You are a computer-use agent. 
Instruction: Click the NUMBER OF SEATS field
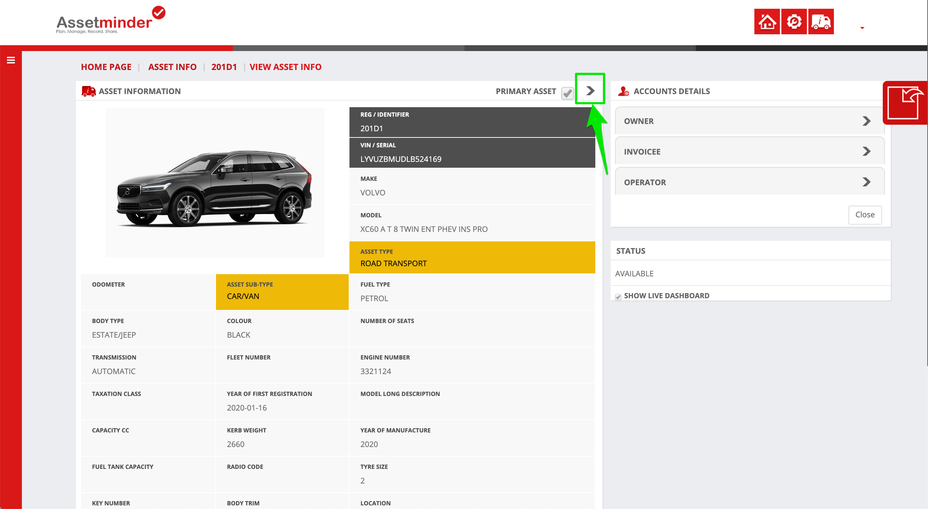click(472, 328)
